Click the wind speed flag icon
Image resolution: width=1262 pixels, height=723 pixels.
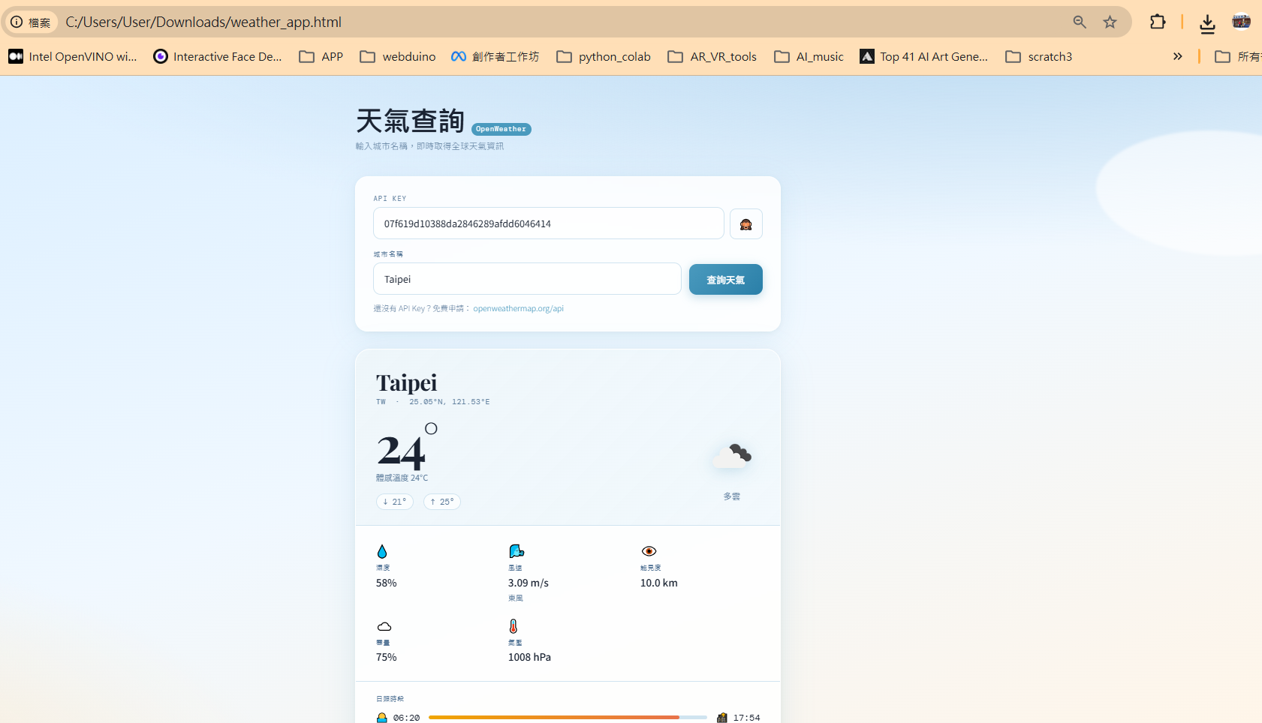pyautogui.click(x=516, y=550)
